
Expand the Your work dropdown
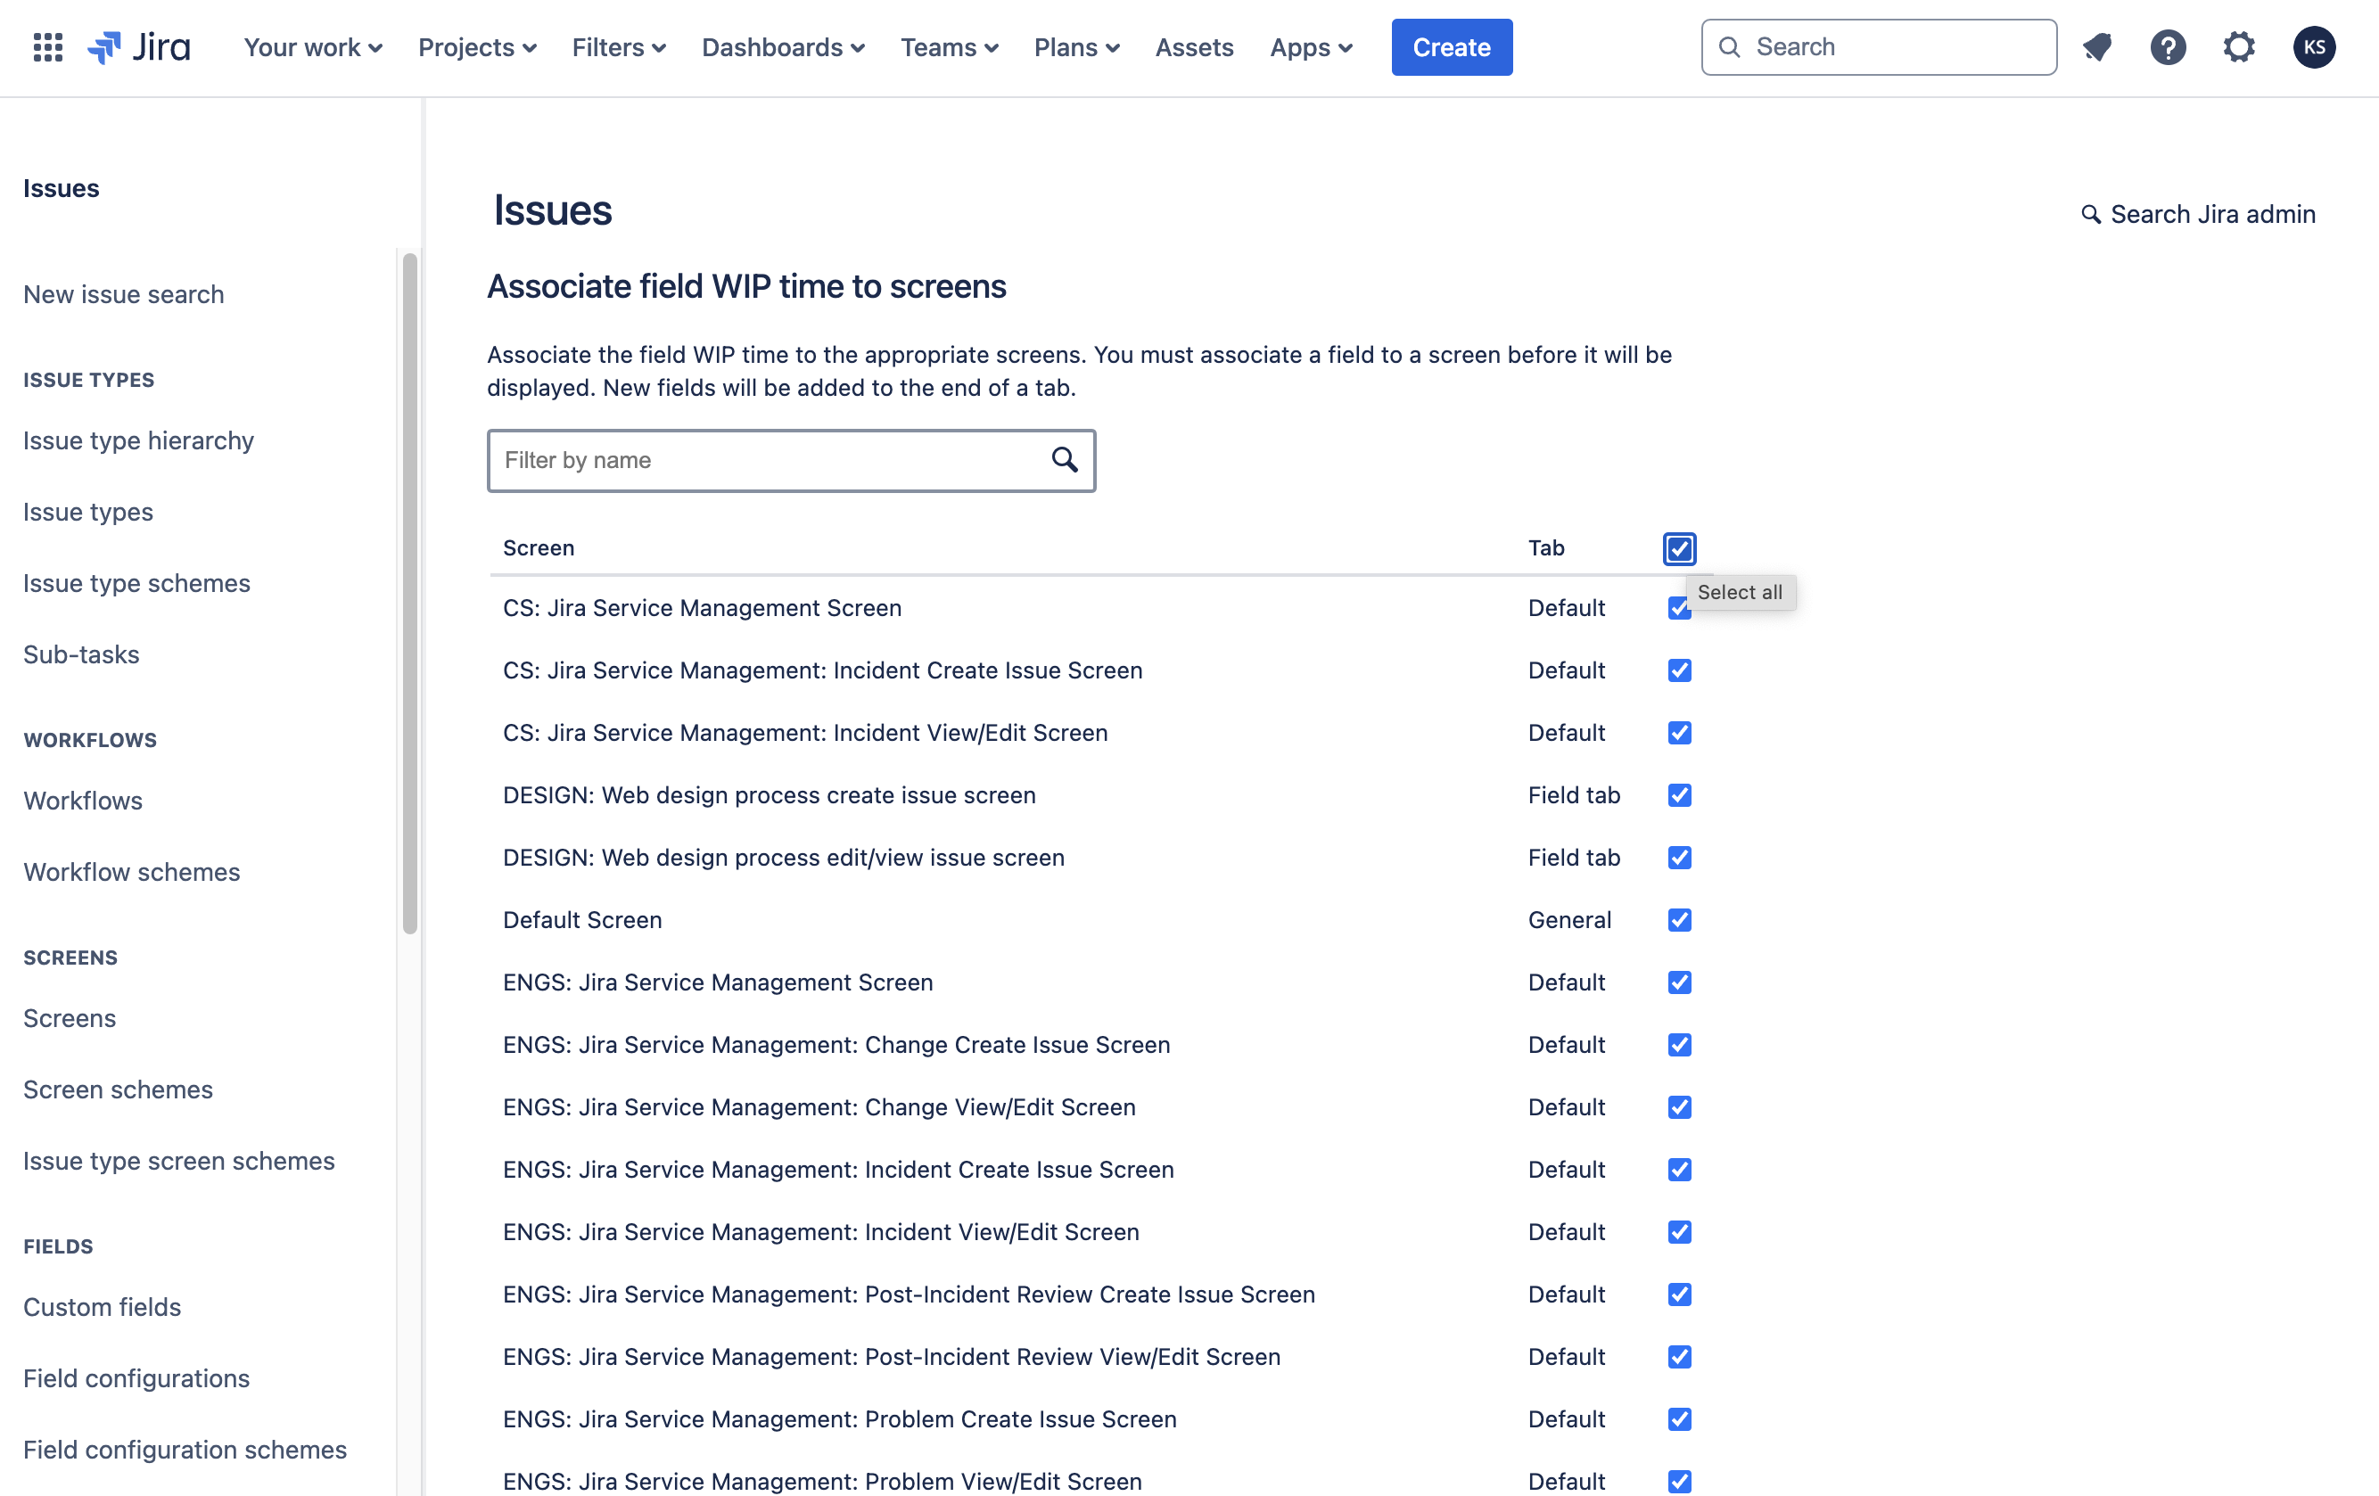(x=312, y=47)
